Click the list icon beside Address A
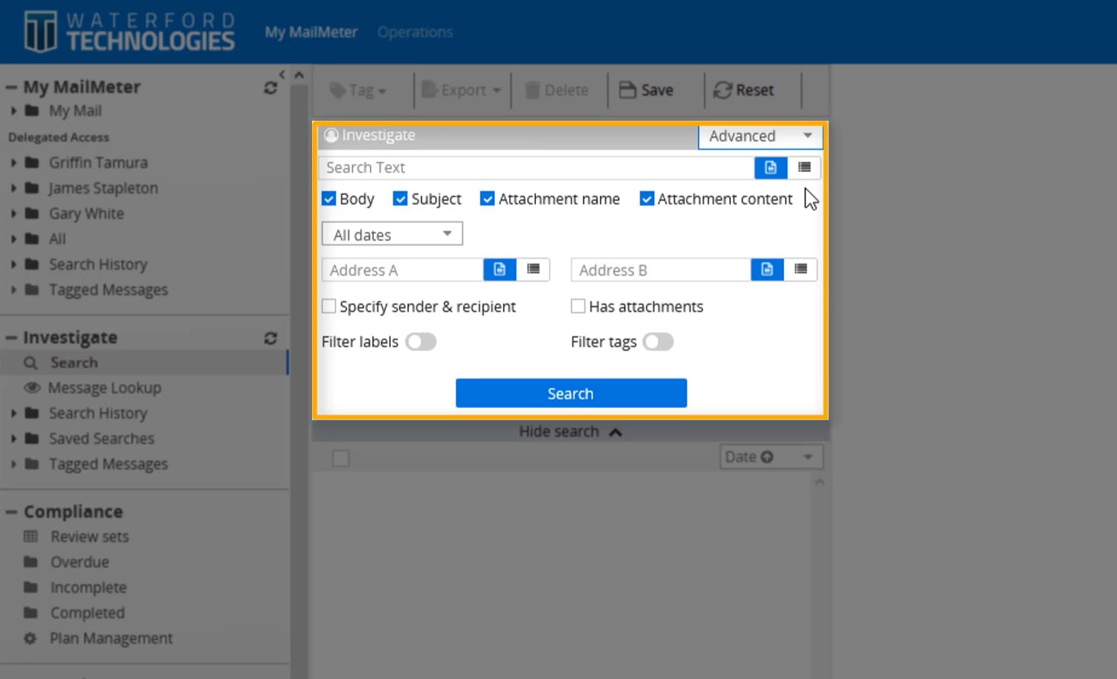This screenshot has height=679, width=1117. coord(533,270)
